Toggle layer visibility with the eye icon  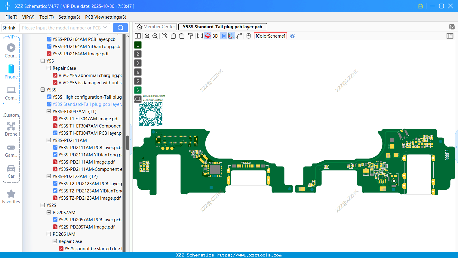coord(293,36)
